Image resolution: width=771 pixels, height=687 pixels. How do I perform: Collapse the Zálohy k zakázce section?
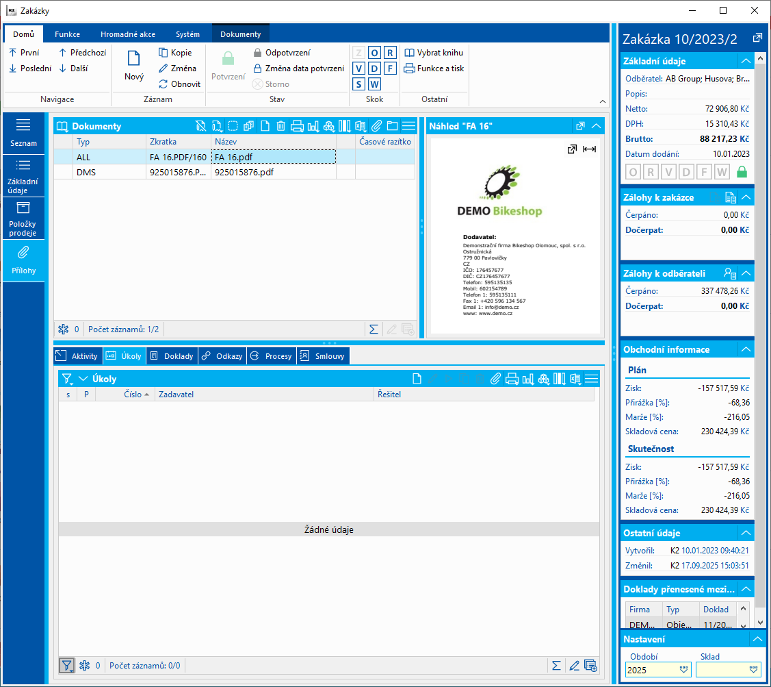click(x=746, y=197)
